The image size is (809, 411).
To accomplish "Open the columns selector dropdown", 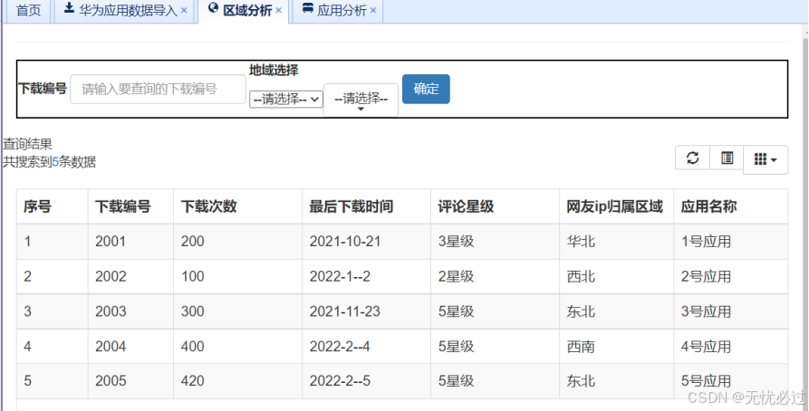I will (766, 160).
